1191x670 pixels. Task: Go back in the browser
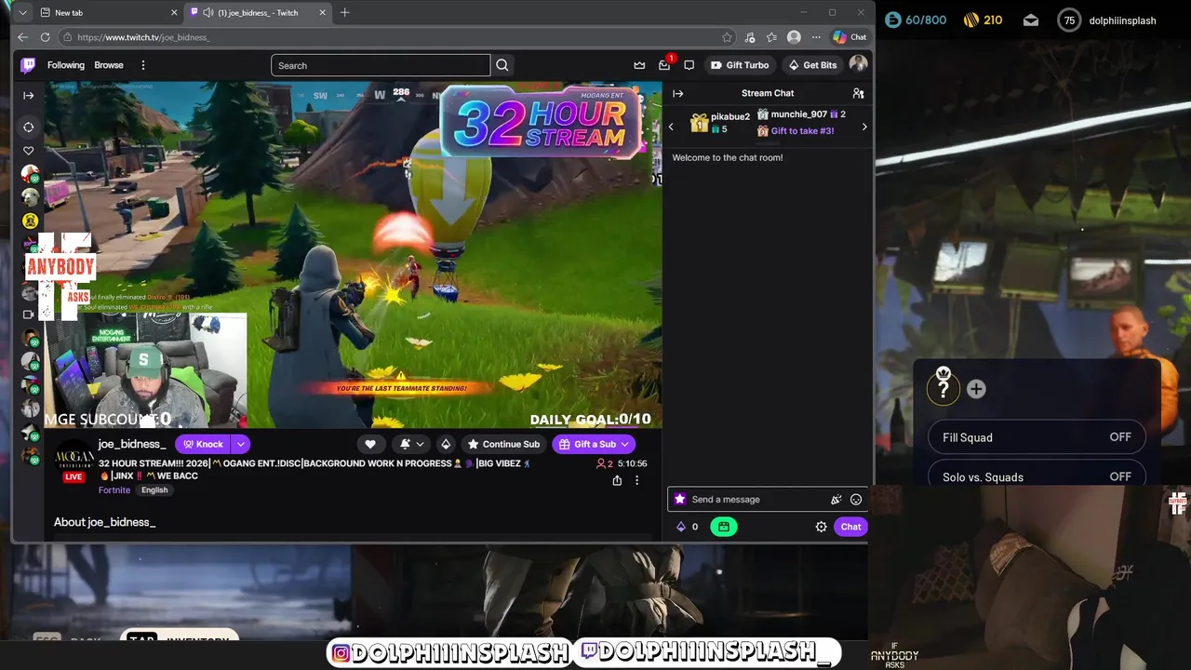[x=22, y=37]
